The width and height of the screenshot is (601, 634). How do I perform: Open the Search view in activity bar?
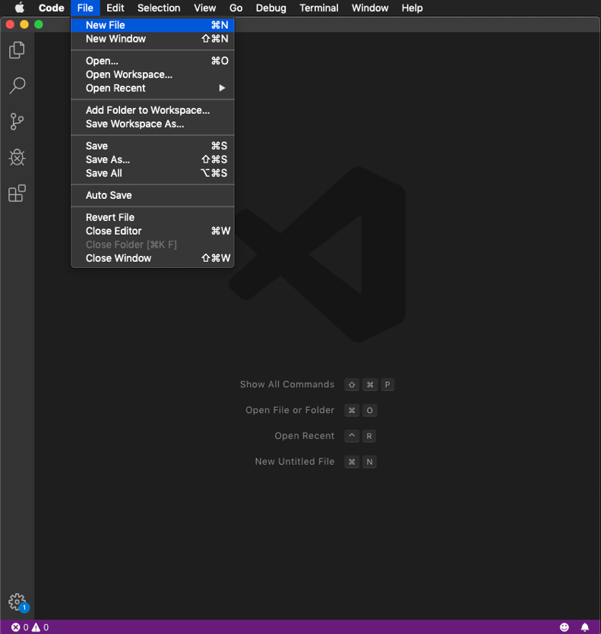(x=17, y=86)
